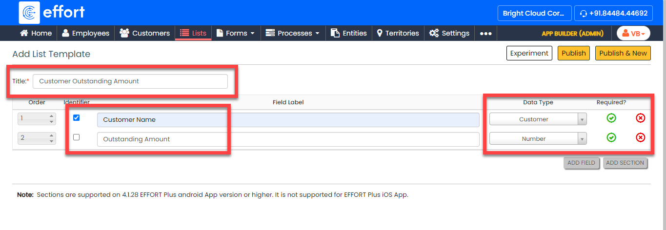Open the Customer data type dropdown

(538, 119)
